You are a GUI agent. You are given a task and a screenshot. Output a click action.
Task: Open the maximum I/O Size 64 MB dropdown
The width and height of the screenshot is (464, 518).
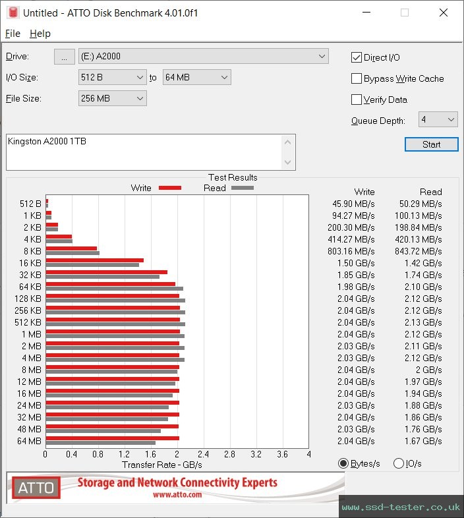point(196,77)
